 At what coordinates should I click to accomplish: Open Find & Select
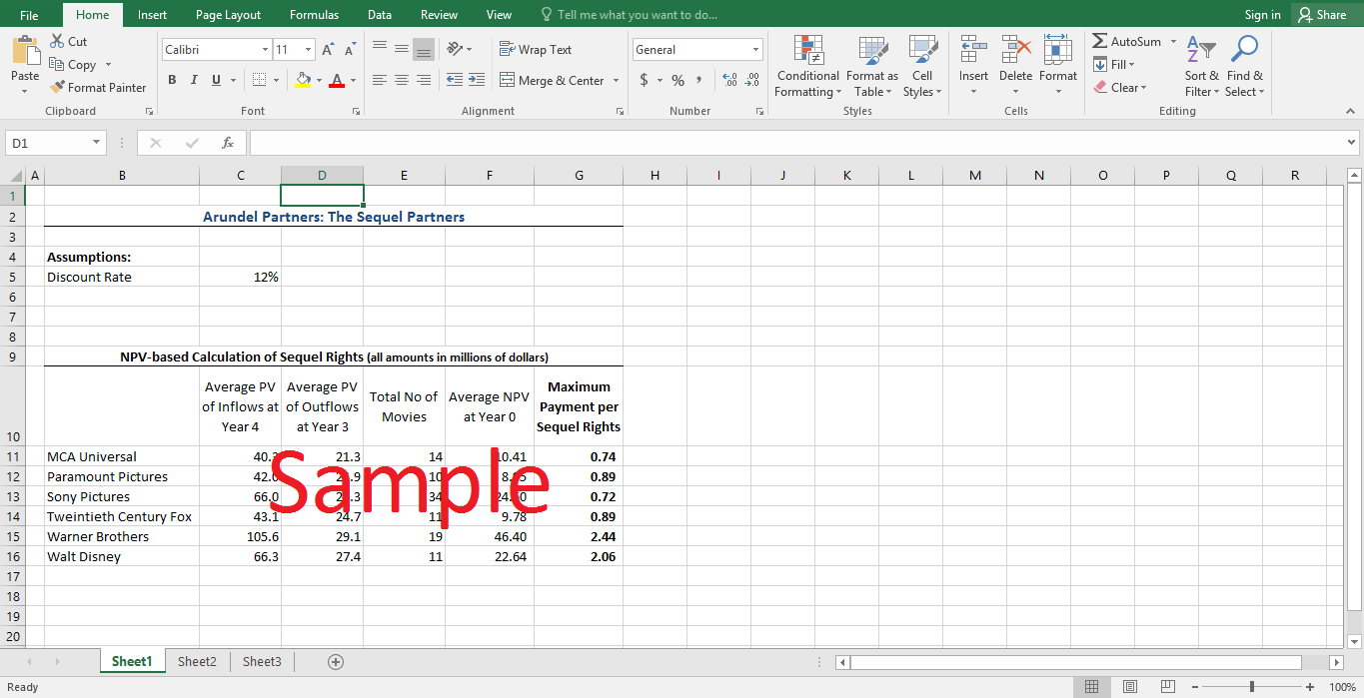coord(1245,66)
